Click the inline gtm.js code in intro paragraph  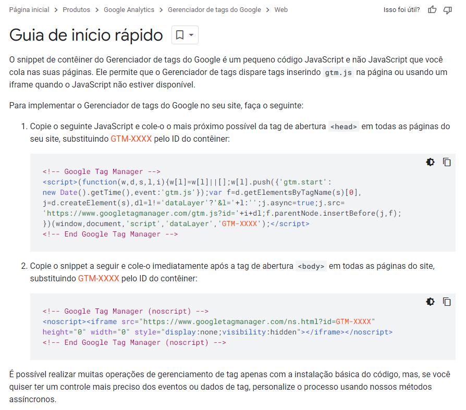tap(339, 72)
